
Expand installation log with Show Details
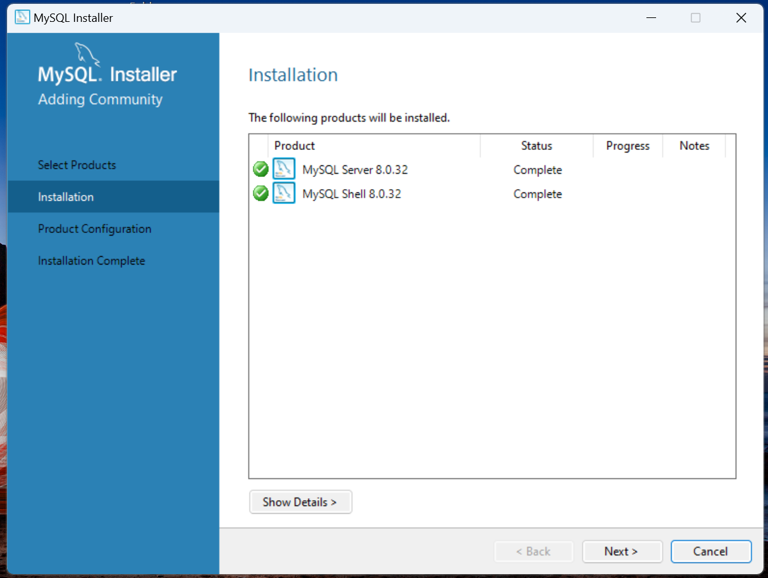click(300, 502)
